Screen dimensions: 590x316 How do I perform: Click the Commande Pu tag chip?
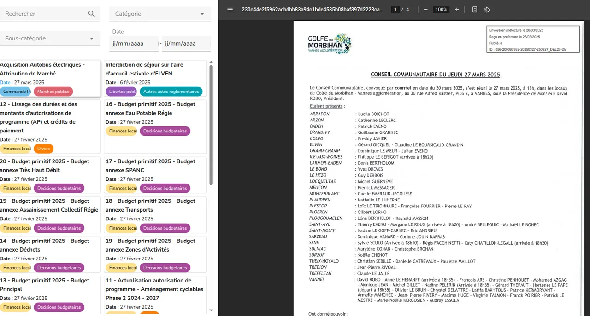coord(15,92)
